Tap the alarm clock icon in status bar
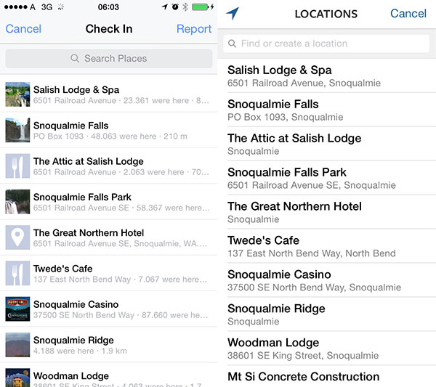Image resolution: width=436 pixels, height=387 pixels. pos(175,7)
